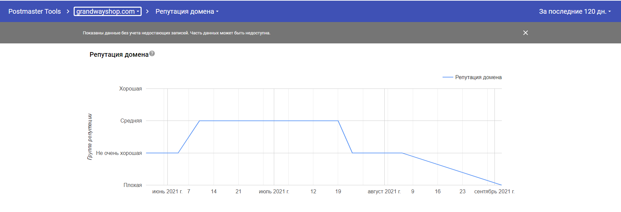621x212 pixels.
Task: Open the grandwayshop.com domain dropdown
Action: point(107,11)
